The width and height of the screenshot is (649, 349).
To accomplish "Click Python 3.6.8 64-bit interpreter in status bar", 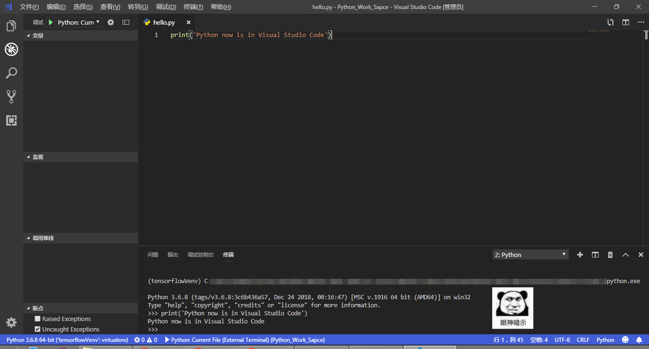I will pyautogui.click(x=67, y=340).
